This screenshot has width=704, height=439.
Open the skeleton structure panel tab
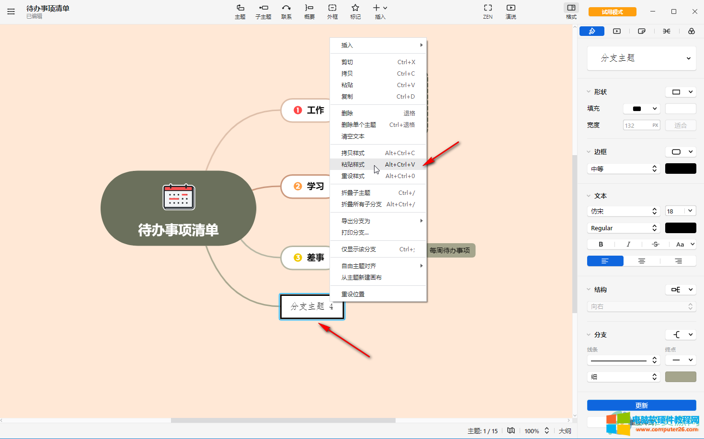(x=667, y=31)
